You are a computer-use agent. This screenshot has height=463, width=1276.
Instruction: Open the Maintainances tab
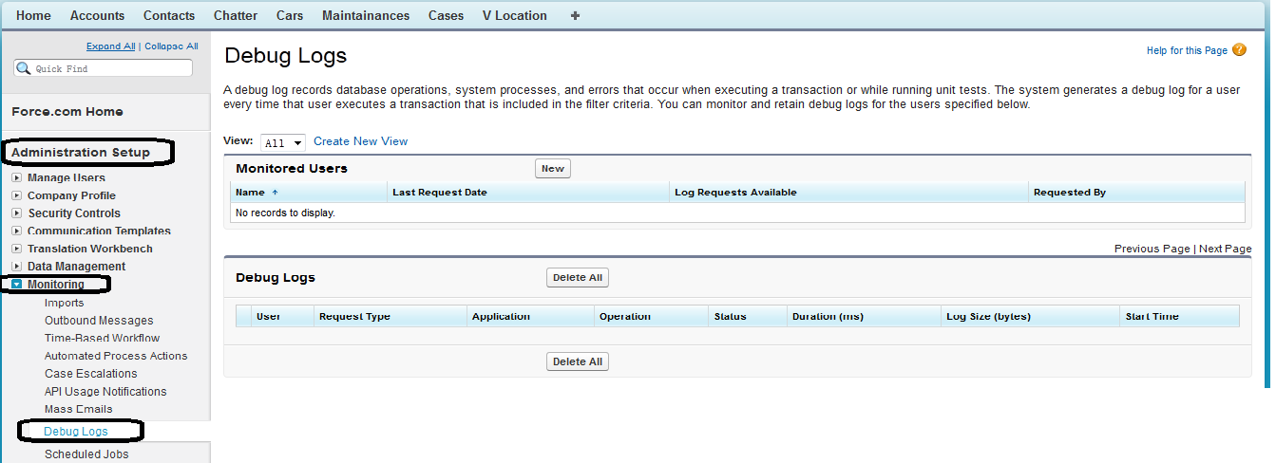coord(366,15)
